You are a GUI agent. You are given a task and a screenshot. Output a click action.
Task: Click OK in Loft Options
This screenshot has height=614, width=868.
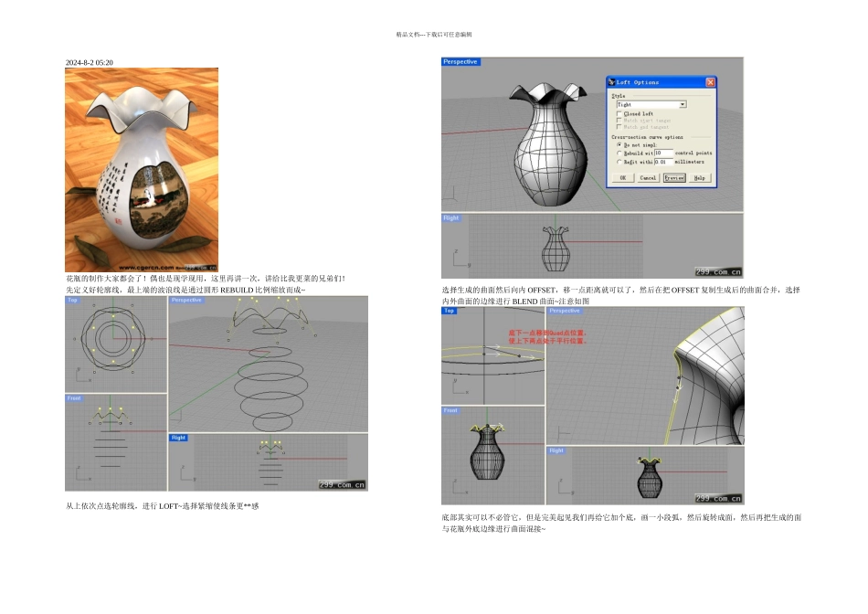pos(623,178)
